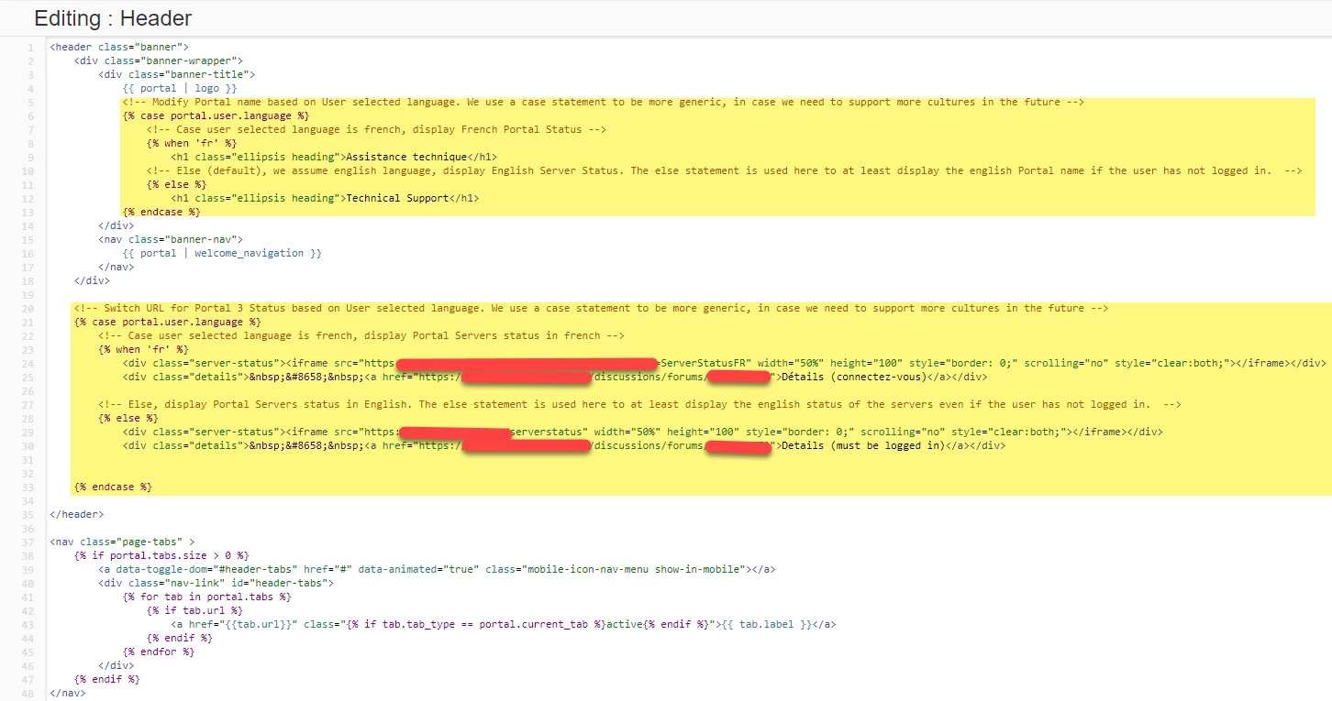Click the {% endfor %} tag
Screen dimensions: 1332x701
[x=159, y=652]
